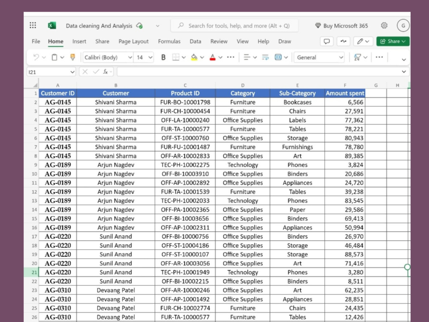The height and width of the screenshot is (322, 429).
Task: Apply the red font color
Action: coord(212,57)
